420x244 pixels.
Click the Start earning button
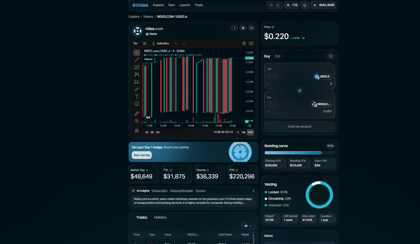(x=142, y=155)
